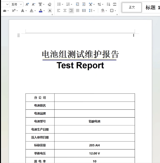
Task: Click the Borders icon
Action: (112, 11)
